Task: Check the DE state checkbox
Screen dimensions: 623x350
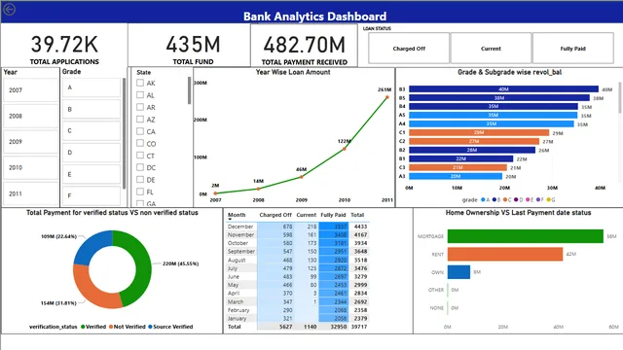Action: point(140,179)
